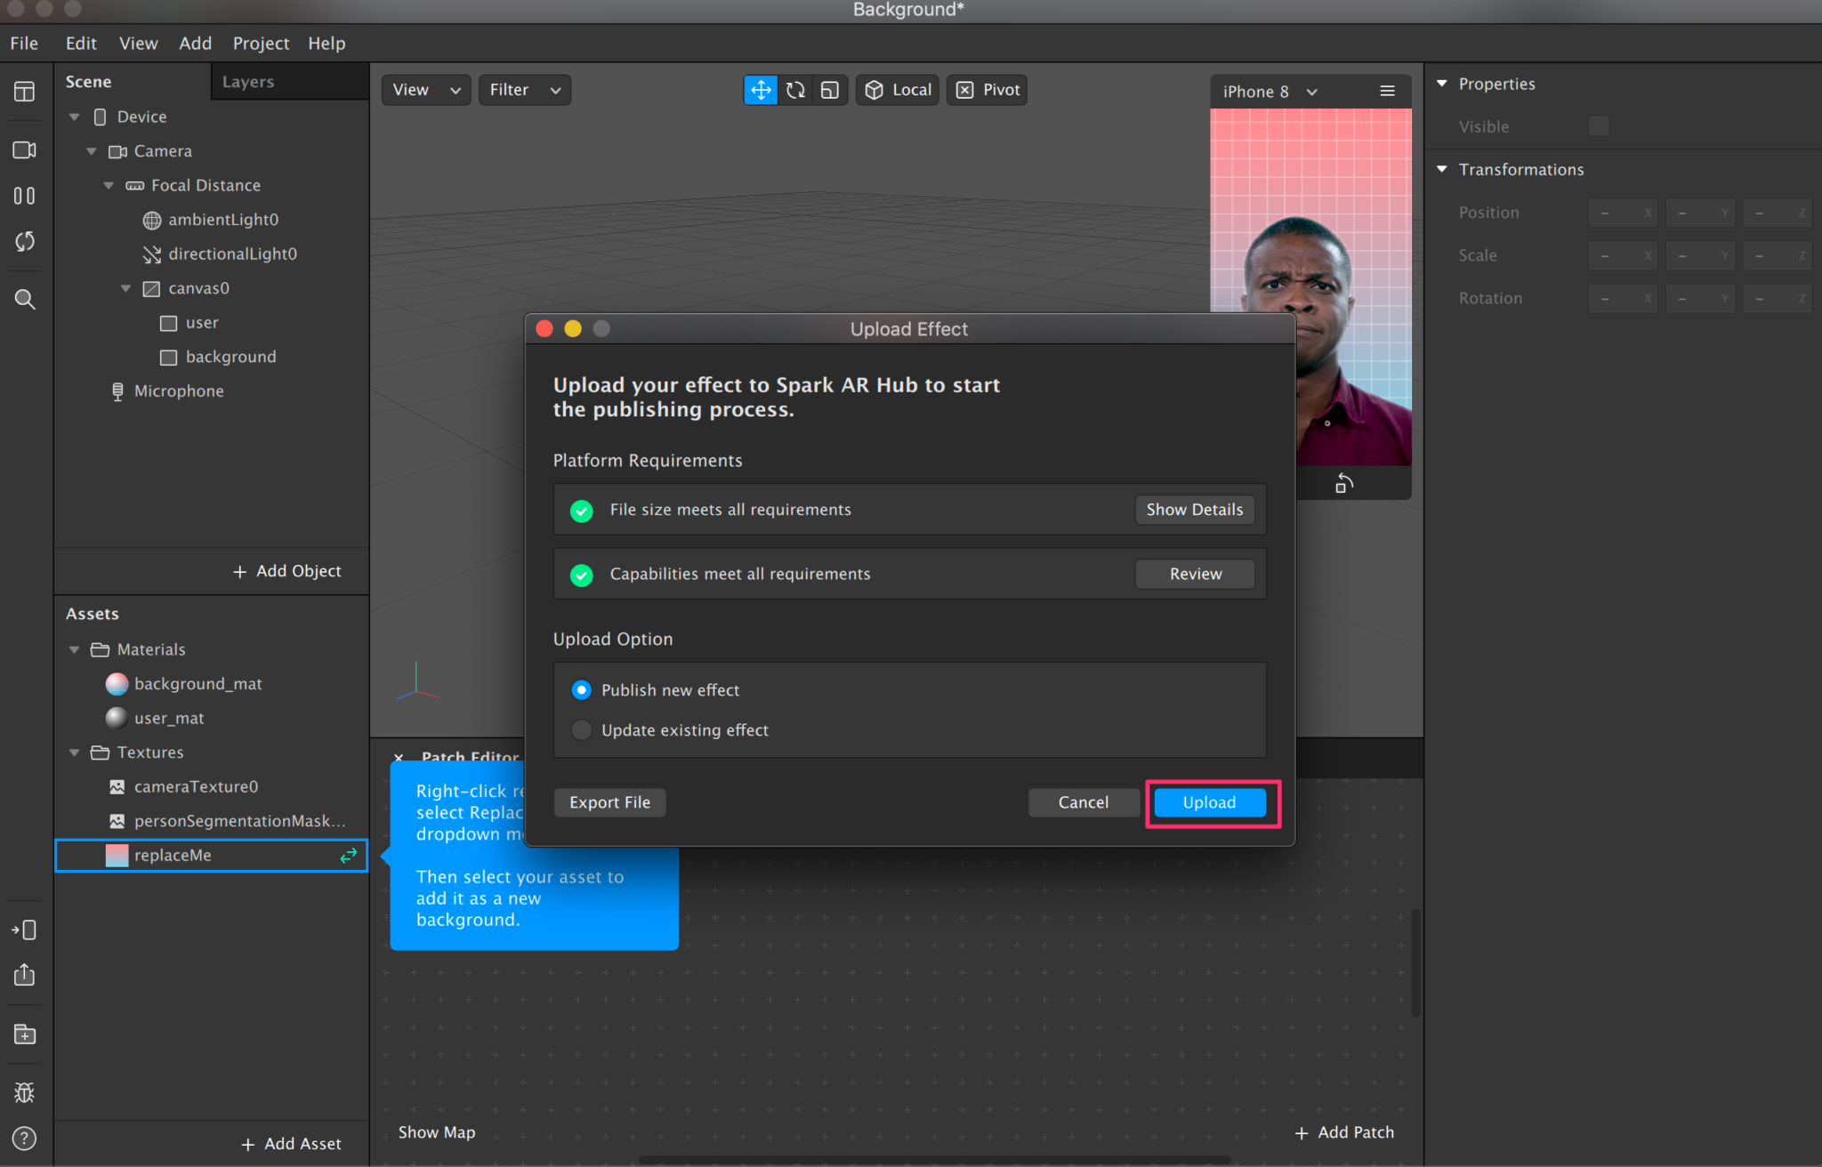Image resolution: width=1822 pixels, height=1167 pixels.
Task: Toggle the Visible checkbox in Properties
Action: pyautogui.click(x=1599, y=126)
